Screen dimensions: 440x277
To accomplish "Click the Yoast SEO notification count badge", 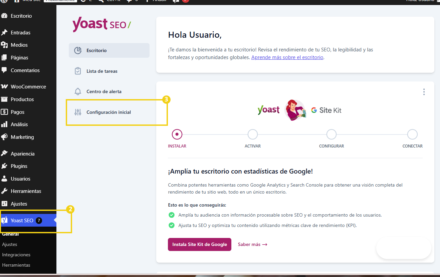I will coord(39,220).
